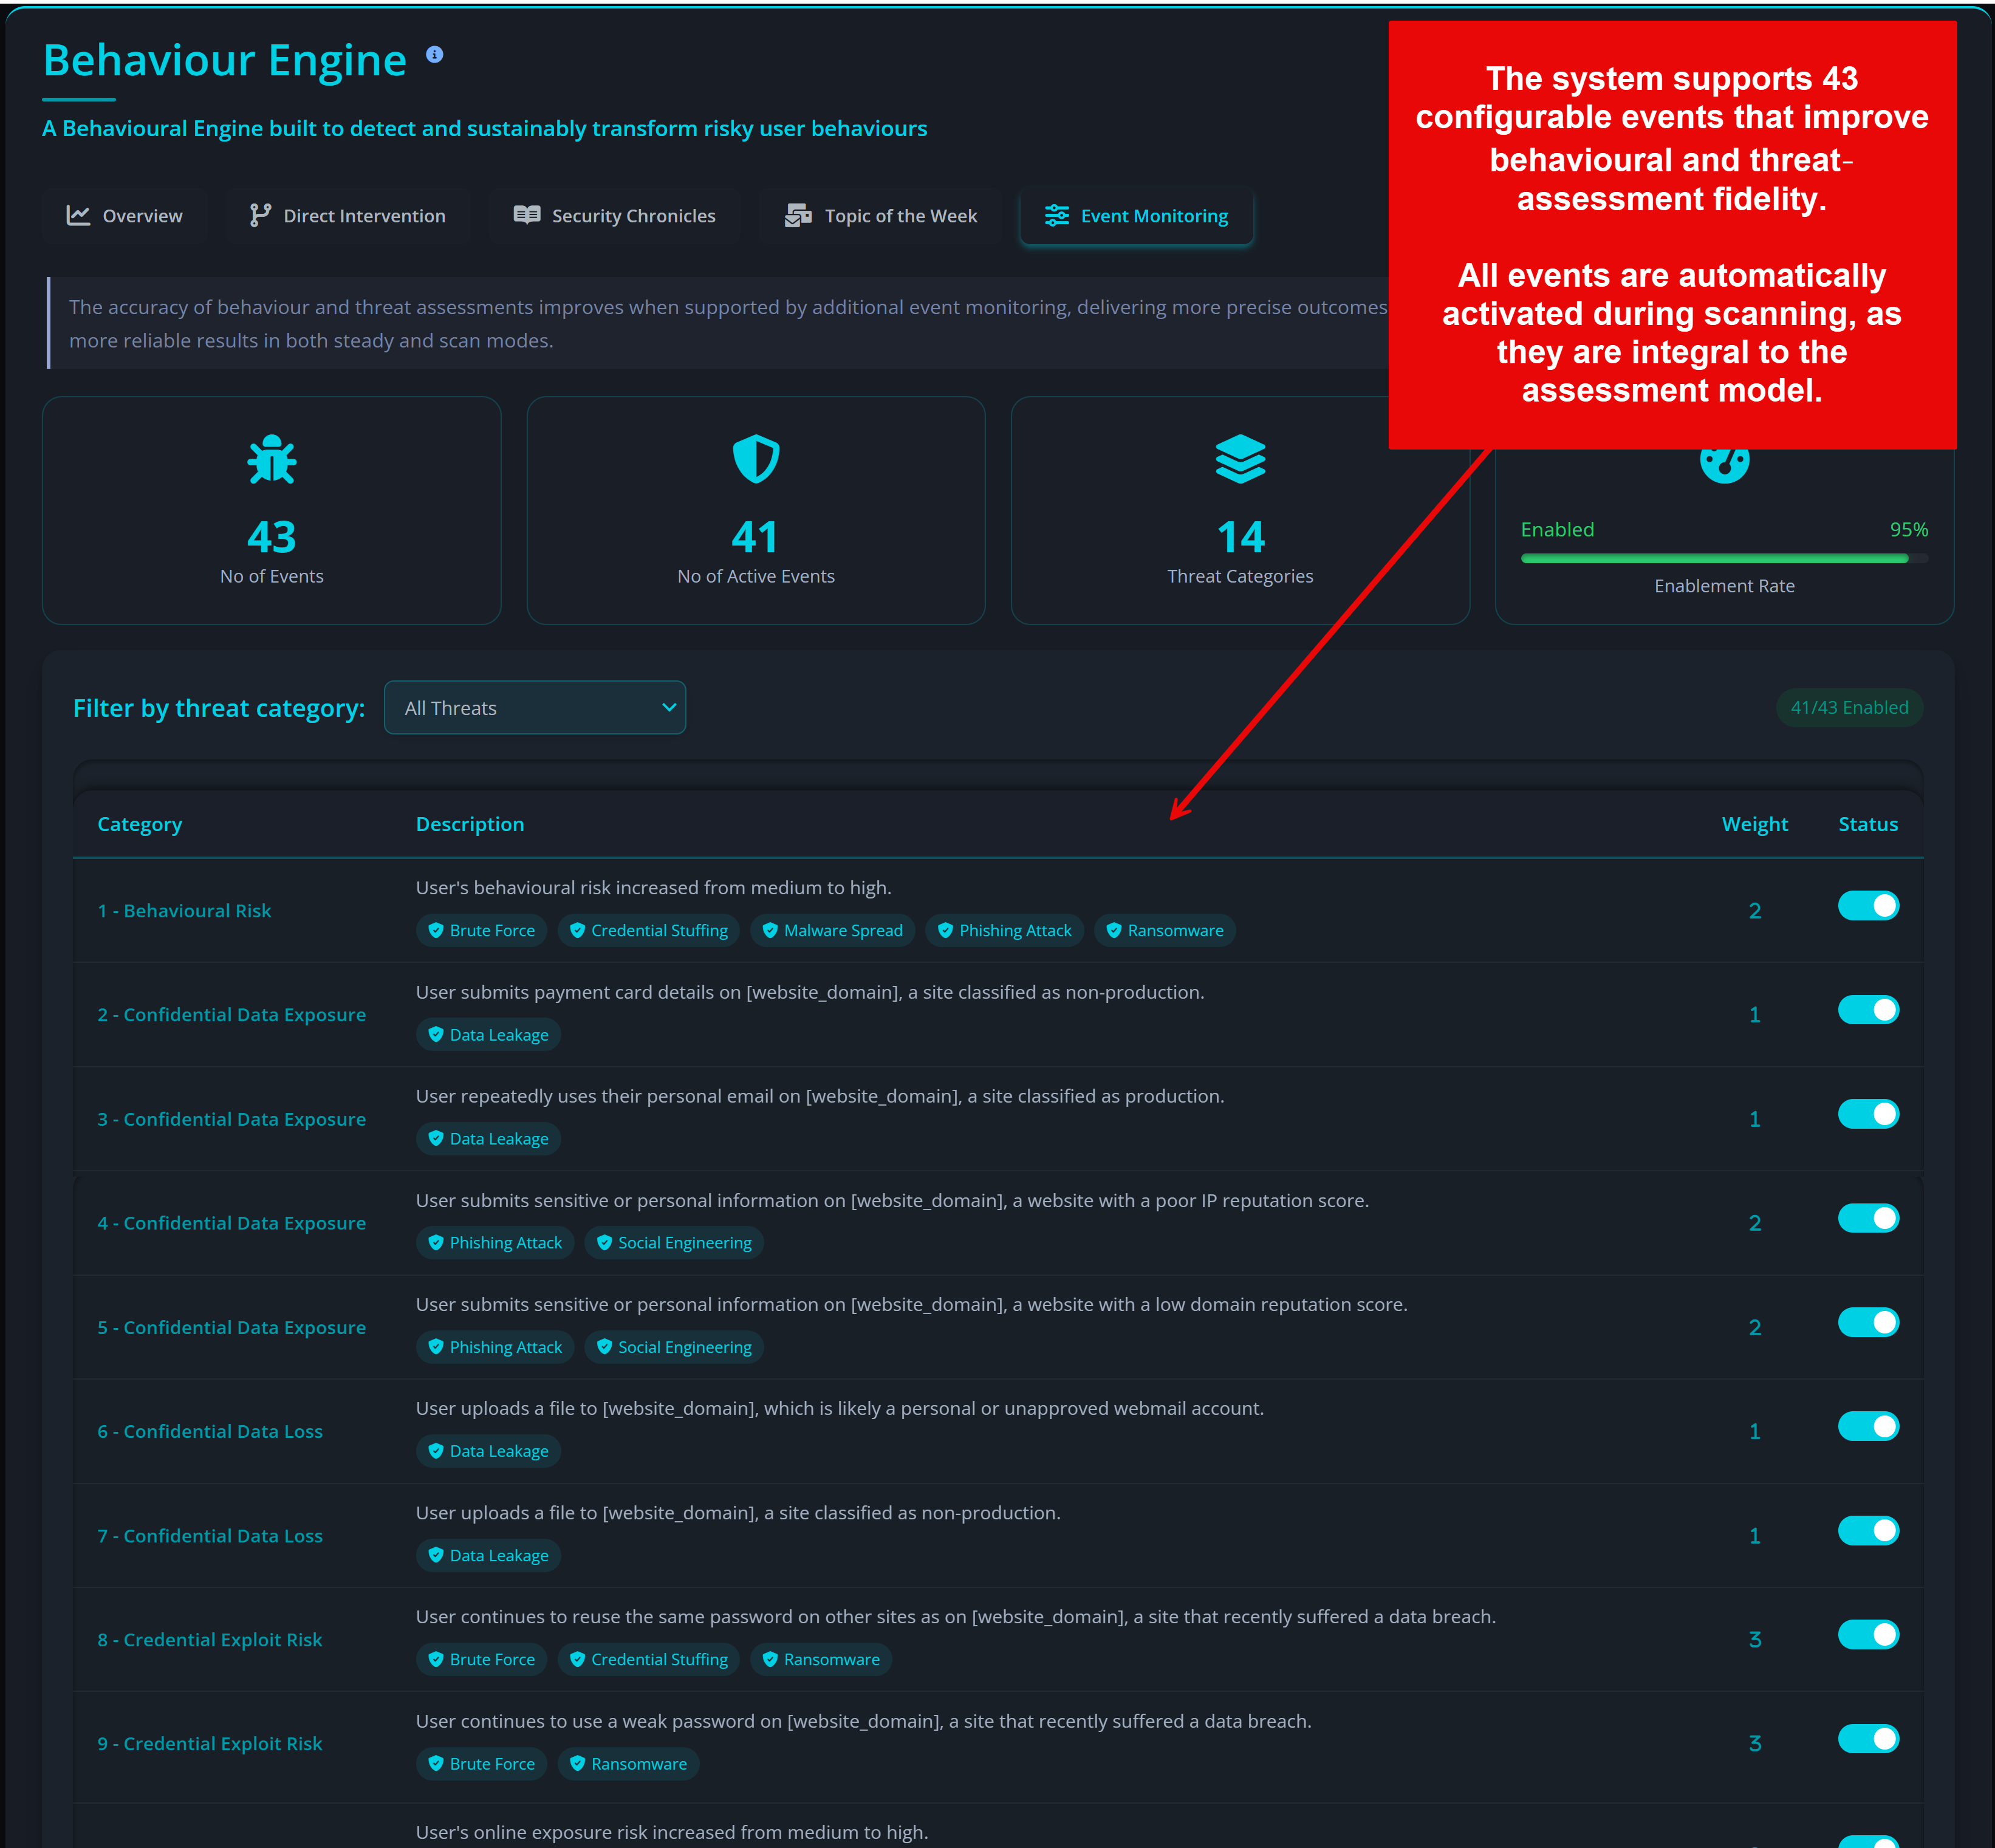The height and width of the screenshot is (1848, 1995).
Task: Click the bug icon on No of Events card
Action: pos(270,459)
